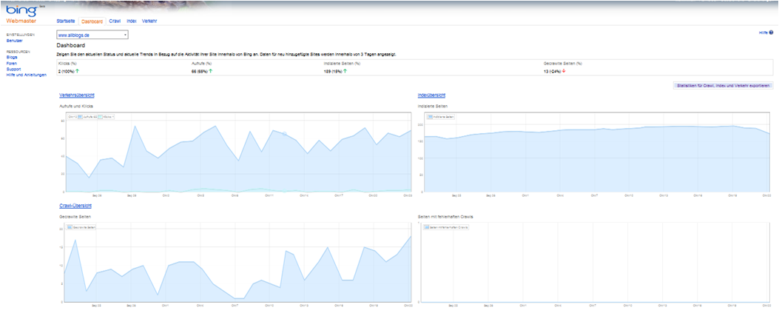Open the Verkehr tab
Image resolution: width=779 pixels, height=316 pixels.
coord(149,21)
